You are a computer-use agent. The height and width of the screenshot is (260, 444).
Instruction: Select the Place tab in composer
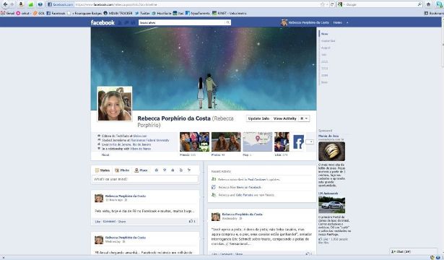(141, 170)
